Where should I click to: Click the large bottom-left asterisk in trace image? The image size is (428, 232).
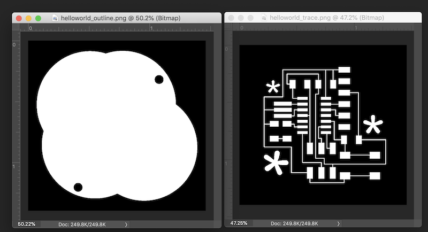tap(276, 163)
